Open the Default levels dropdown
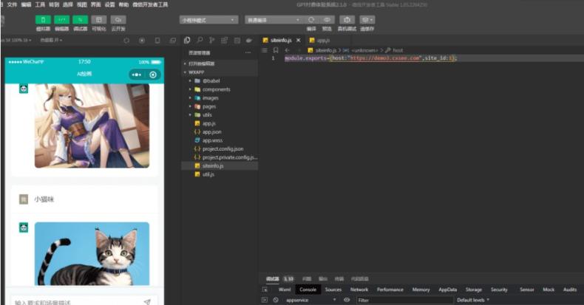 click(x=473, y=300)
